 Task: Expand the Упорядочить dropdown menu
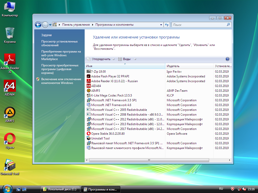click(x=101, y=59)
